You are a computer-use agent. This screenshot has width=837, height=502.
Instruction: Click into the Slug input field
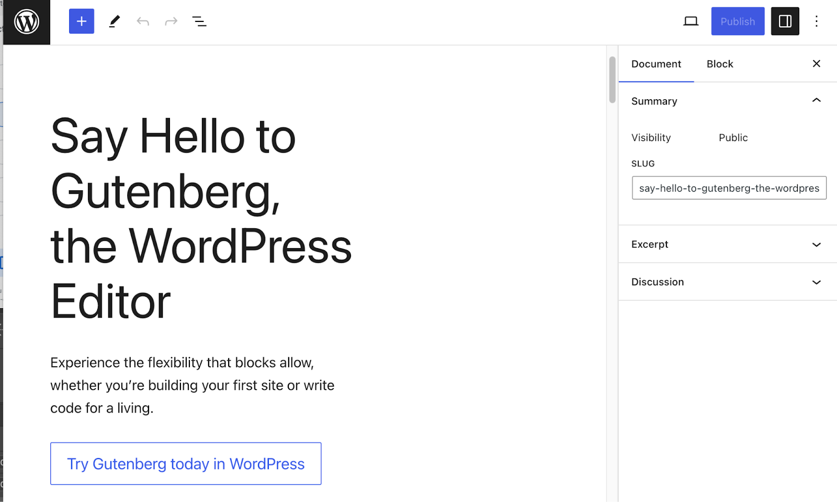(729, 188)
